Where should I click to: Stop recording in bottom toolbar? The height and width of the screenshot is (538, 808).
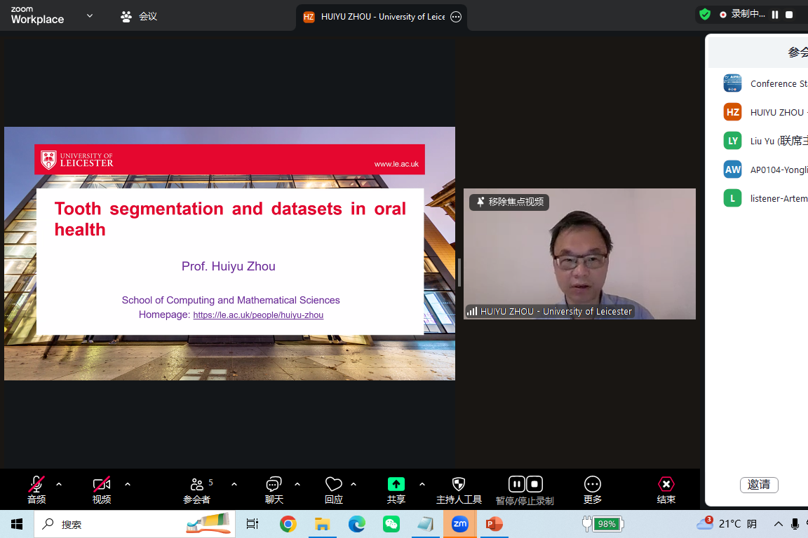(534, 484)
